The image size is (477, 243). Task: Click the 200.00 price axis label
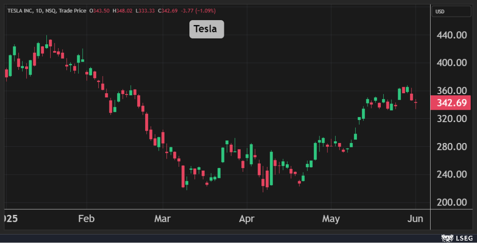tap(452, 202)
